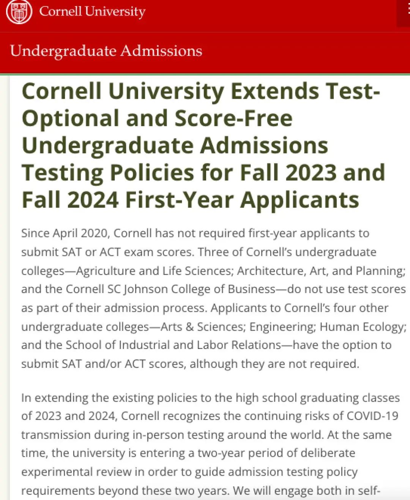The image size is (410, 500).
Task: Open the Undergraduate Admissions header link
Action: 106,51
